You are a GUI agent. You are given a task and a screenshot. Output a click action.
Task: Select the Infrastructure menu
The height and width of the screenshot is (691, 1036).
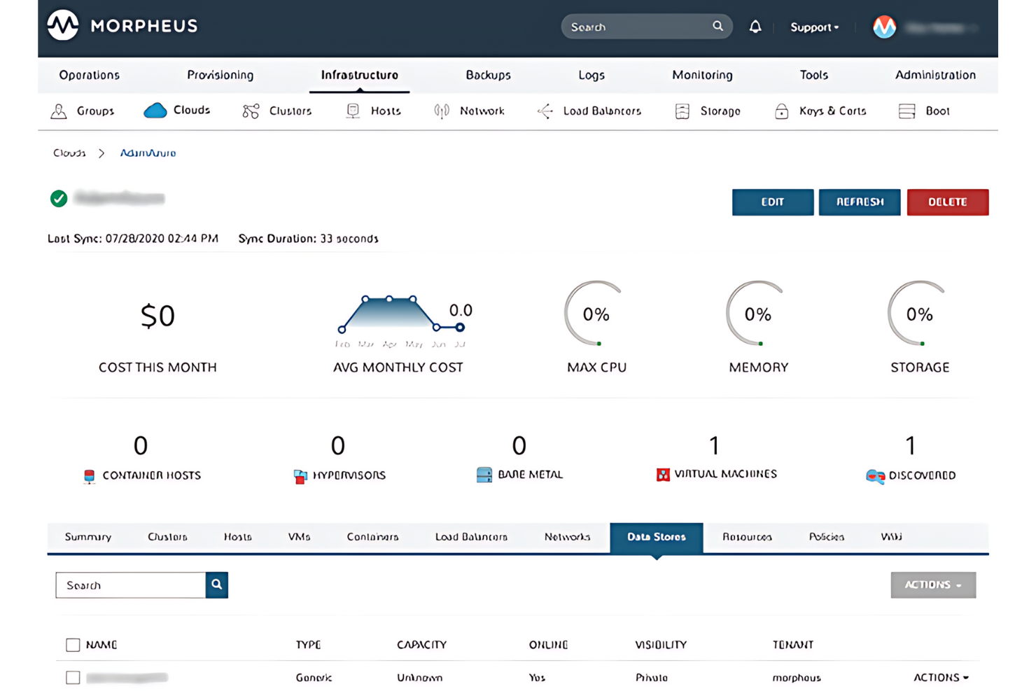[x=360, y=75]
